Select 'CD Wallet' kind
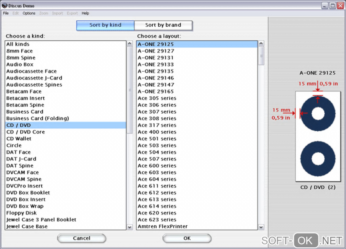Screen dimensions: 346x249 click(x=65, y=139)
